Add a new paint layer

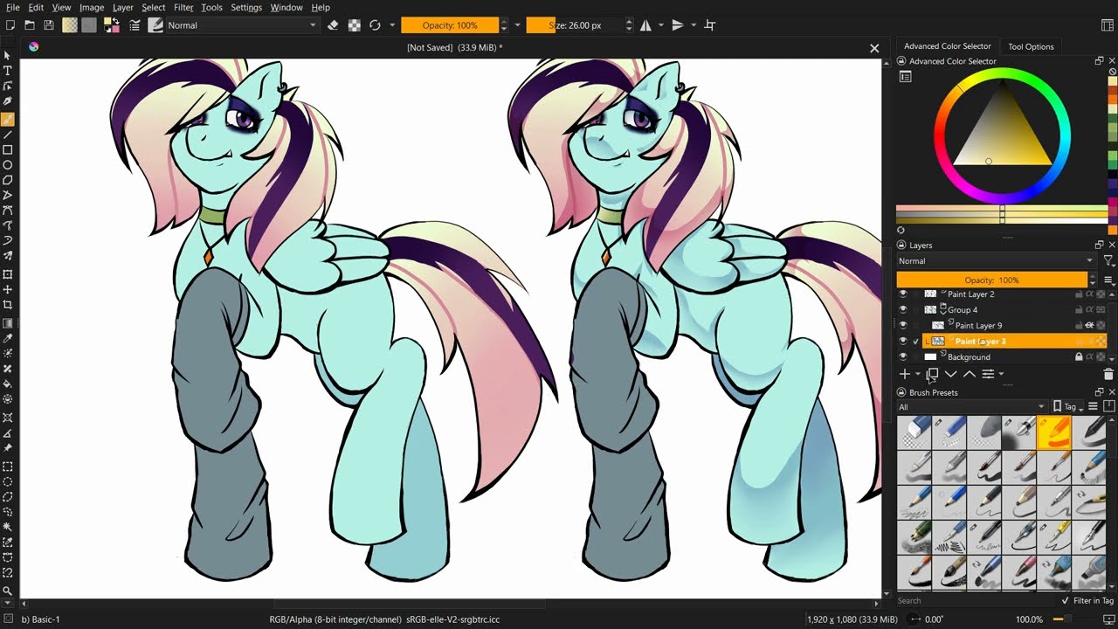pyautogui.click(x=905, y=374)
